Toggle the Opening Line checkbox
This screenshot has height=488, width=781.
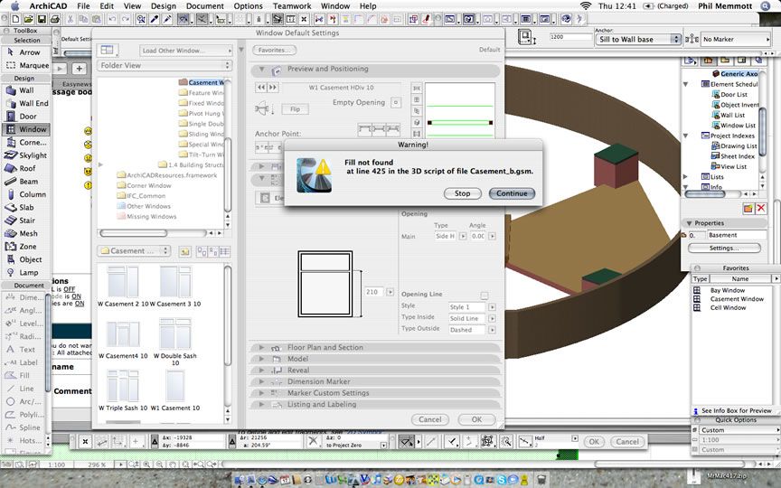point(485,296)
